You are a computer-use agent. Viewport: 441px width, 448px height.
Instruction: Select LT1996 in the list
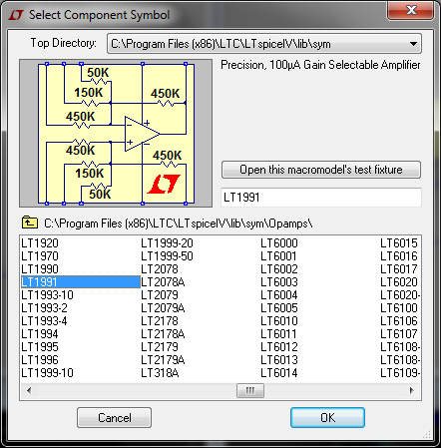[40, 360]
